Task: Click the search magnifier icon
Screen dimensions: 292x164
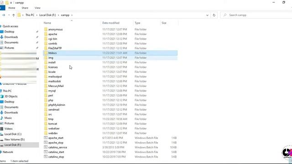Action: [x=225, y=15]
